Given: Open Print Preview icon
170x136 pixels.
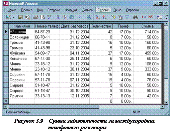Looking at the screenshot, I should 42,17.
